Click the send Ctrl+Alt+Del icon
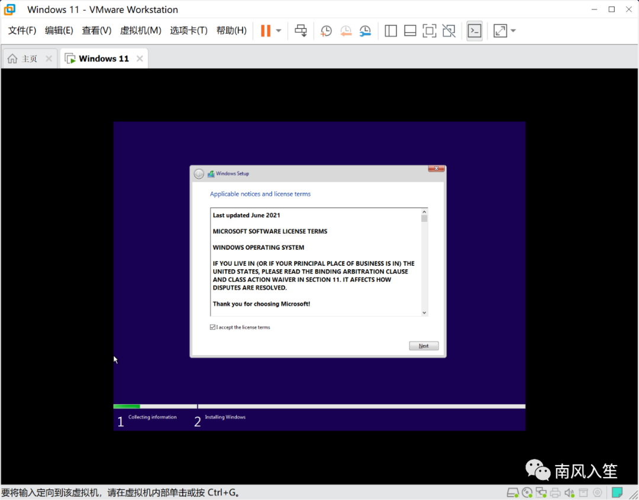 301,31
